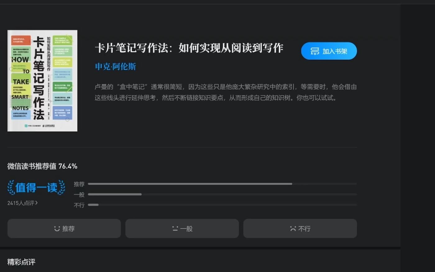Open author page for 申克·阿伦斯
Screen dimensions: 435x272
pos(115,66)
